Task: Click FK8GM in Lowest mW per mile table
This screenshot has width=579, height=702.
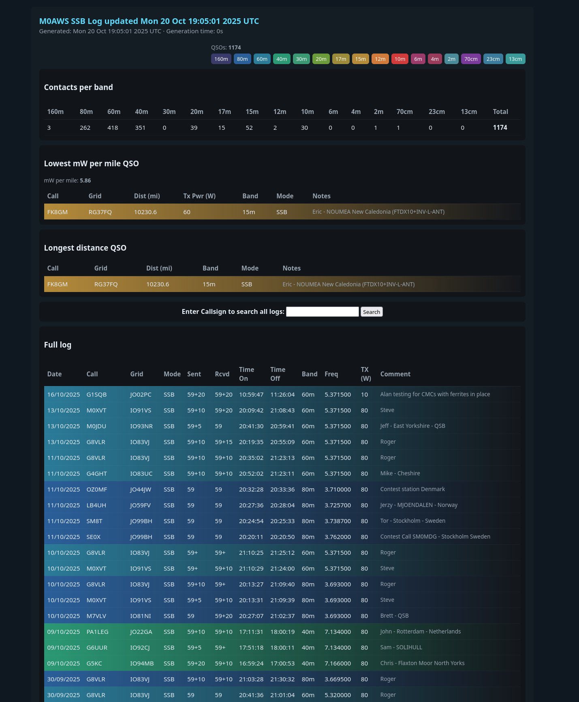Action: click(x=58, y=212)
